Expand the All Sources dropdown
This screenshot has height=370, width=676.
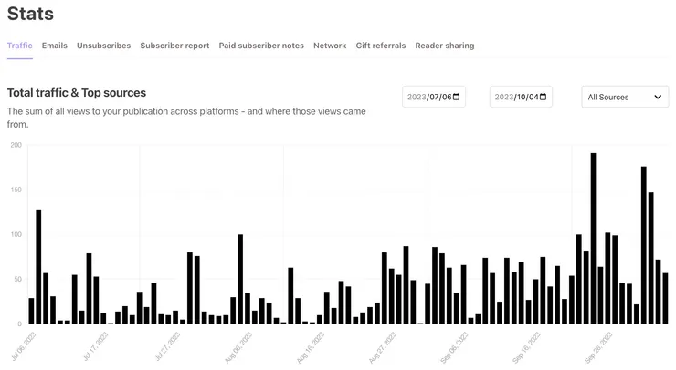625,97
